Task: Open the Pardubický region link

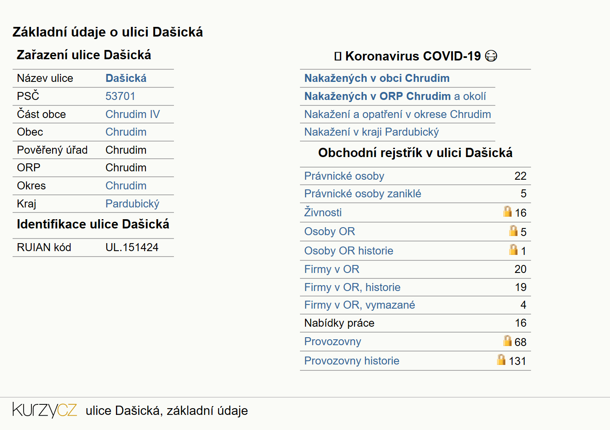Action: pos(132,204)
